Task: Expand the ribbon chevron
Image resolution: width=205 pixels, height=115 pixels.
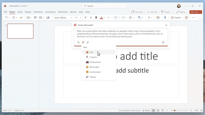Action: pos(200,18)
